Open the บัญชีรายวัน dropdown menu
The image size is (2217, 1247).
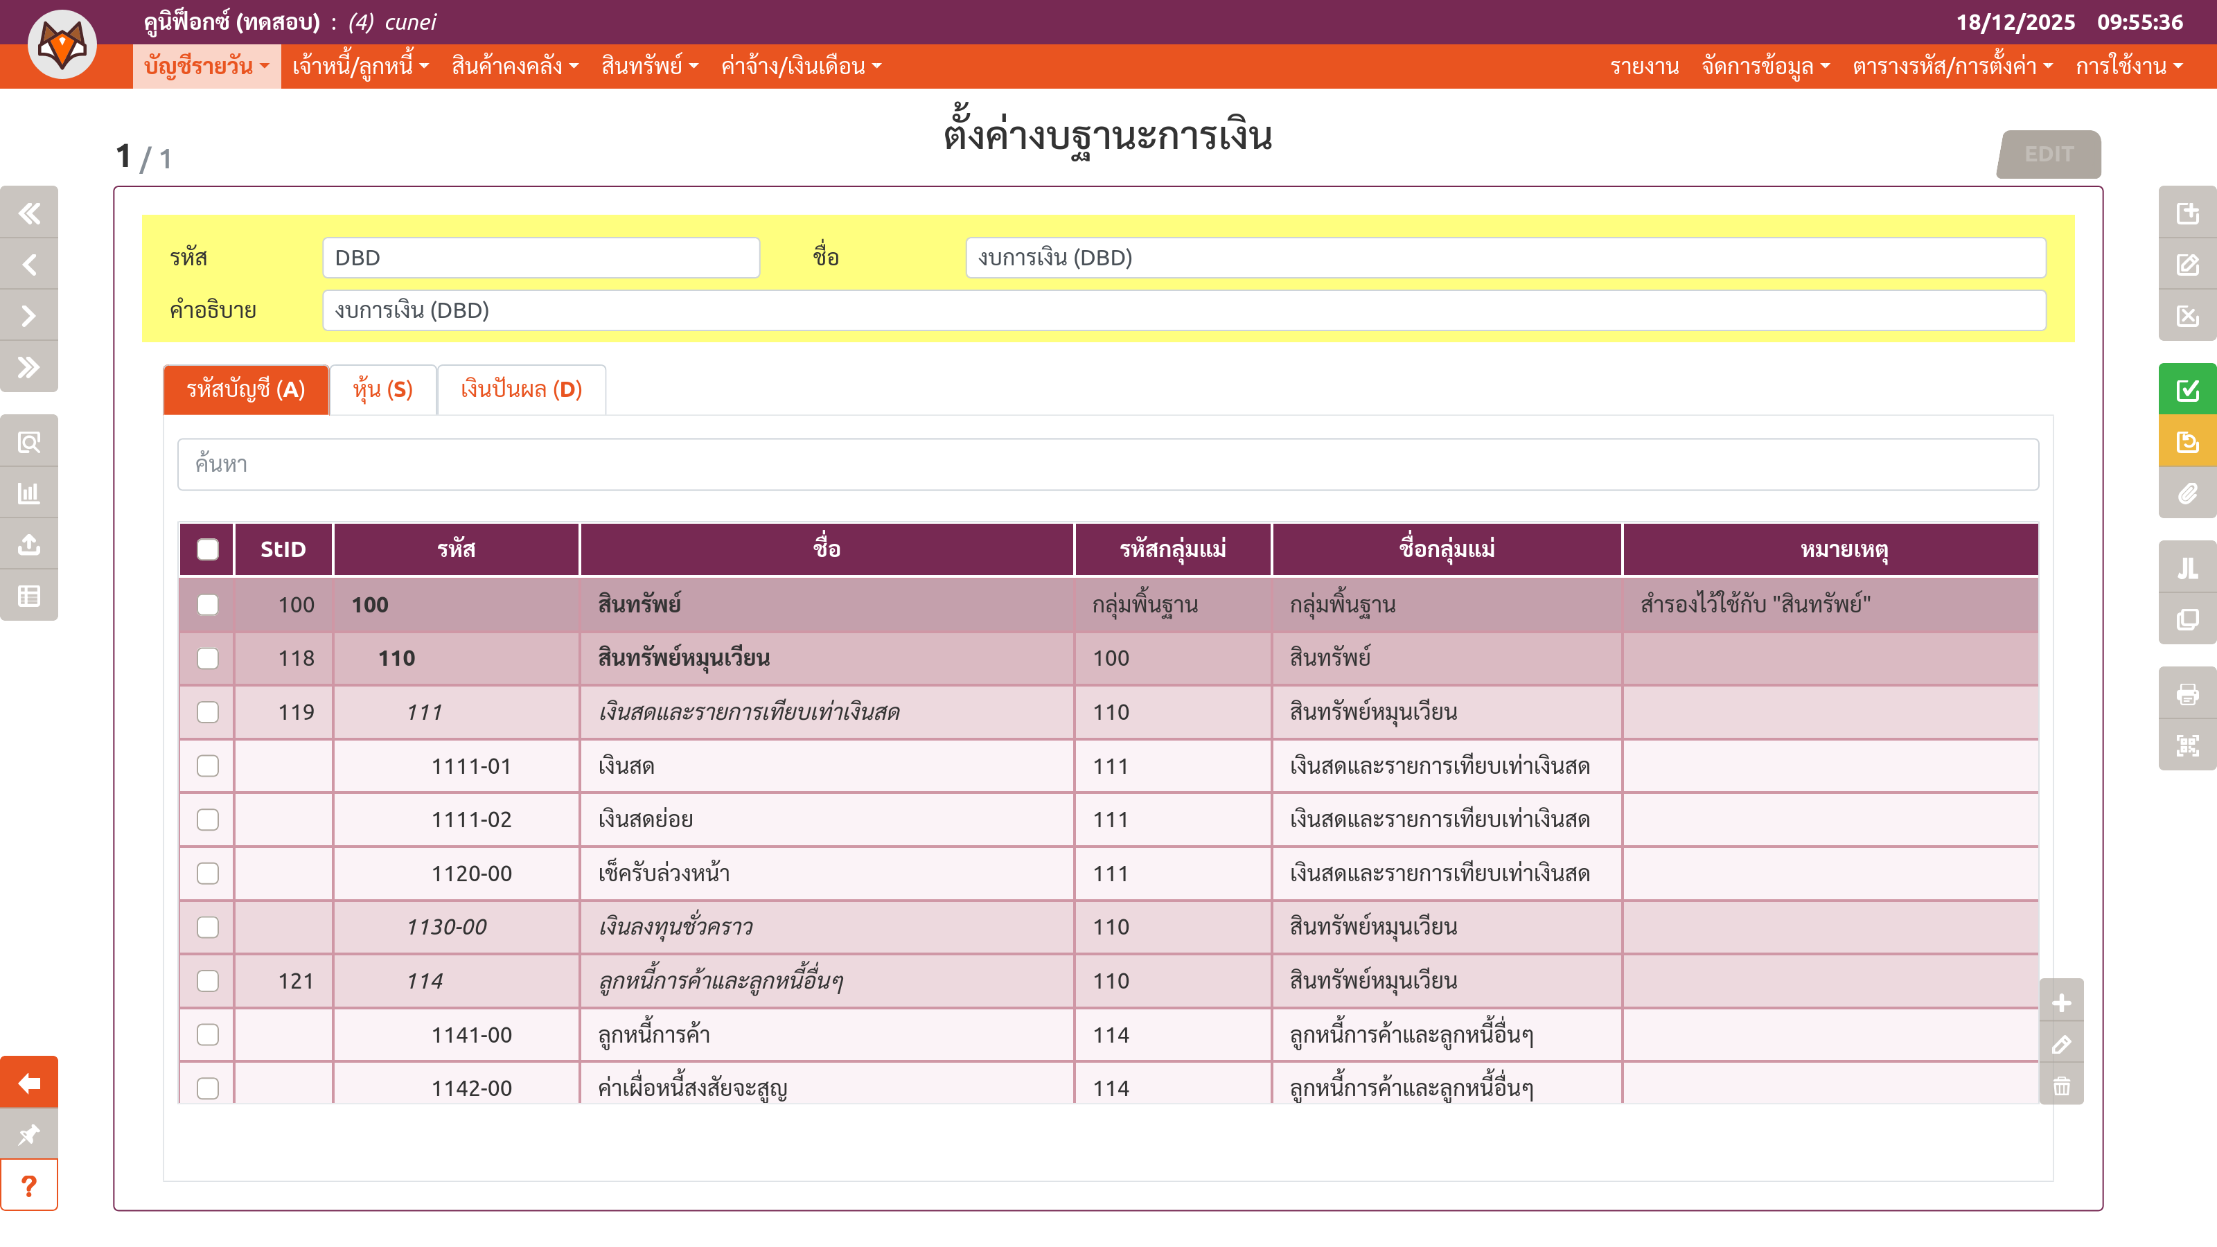point(206,67)
